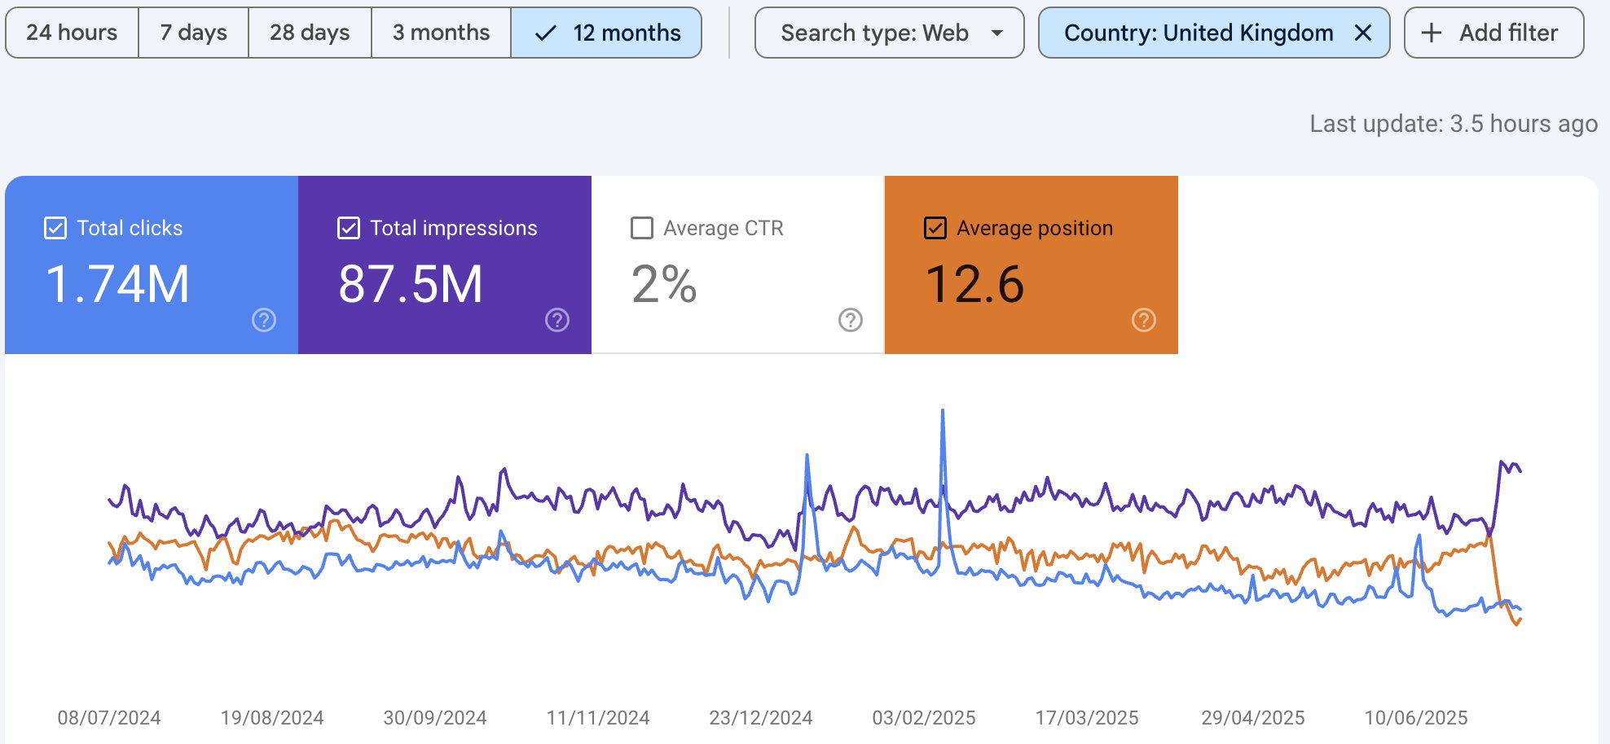Open help icon on Average CTR card
The width and height of the screenshot is (1610, 744).
pyautogui.click(x=851, y=320)
